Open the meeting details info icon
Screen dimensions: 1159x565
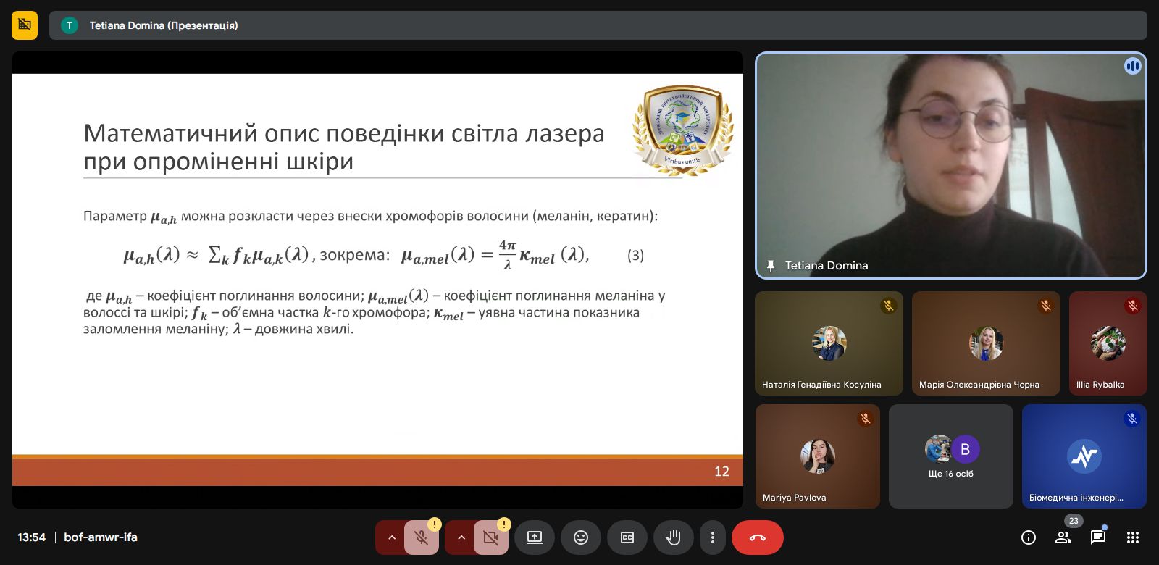click(x=1028, y=537)
